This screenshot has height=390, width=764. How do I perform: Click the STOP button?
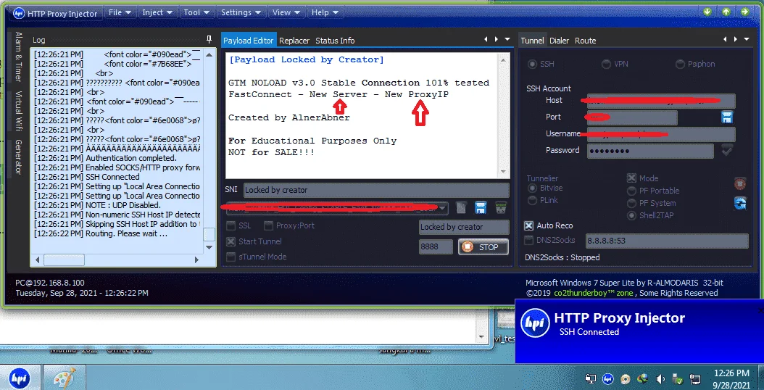pos(483,247)
